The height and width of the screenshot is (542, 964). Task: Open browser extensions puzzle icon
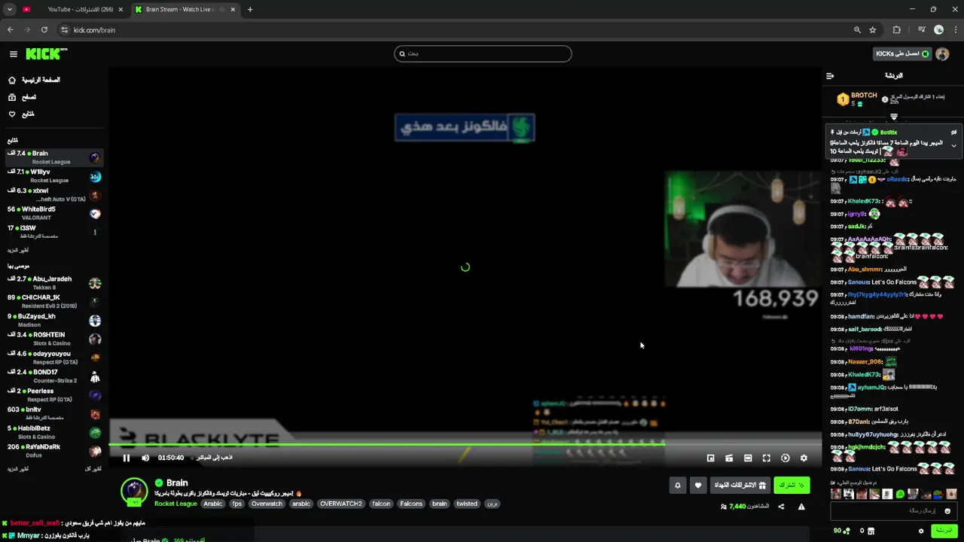pos(896,30)
